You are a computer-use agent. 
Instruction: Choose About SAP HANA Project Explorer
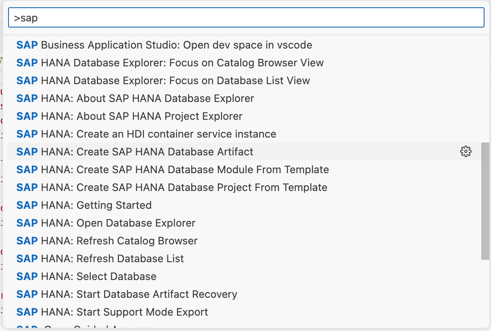(x=130, y=116)
